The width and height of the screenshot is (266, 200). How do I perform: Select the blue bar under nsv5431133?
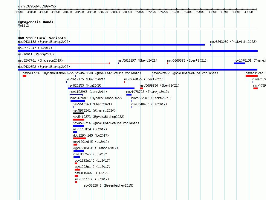tap(111, 45)
